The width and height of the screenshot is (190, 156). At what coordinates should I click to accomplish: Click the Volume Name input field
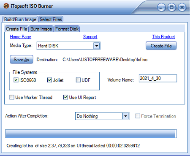158,78
